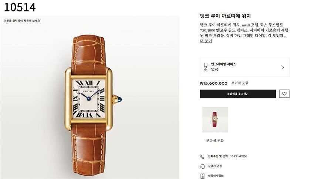Click the phone handset icon
This screenshot has height=179, width=318.
202,156
